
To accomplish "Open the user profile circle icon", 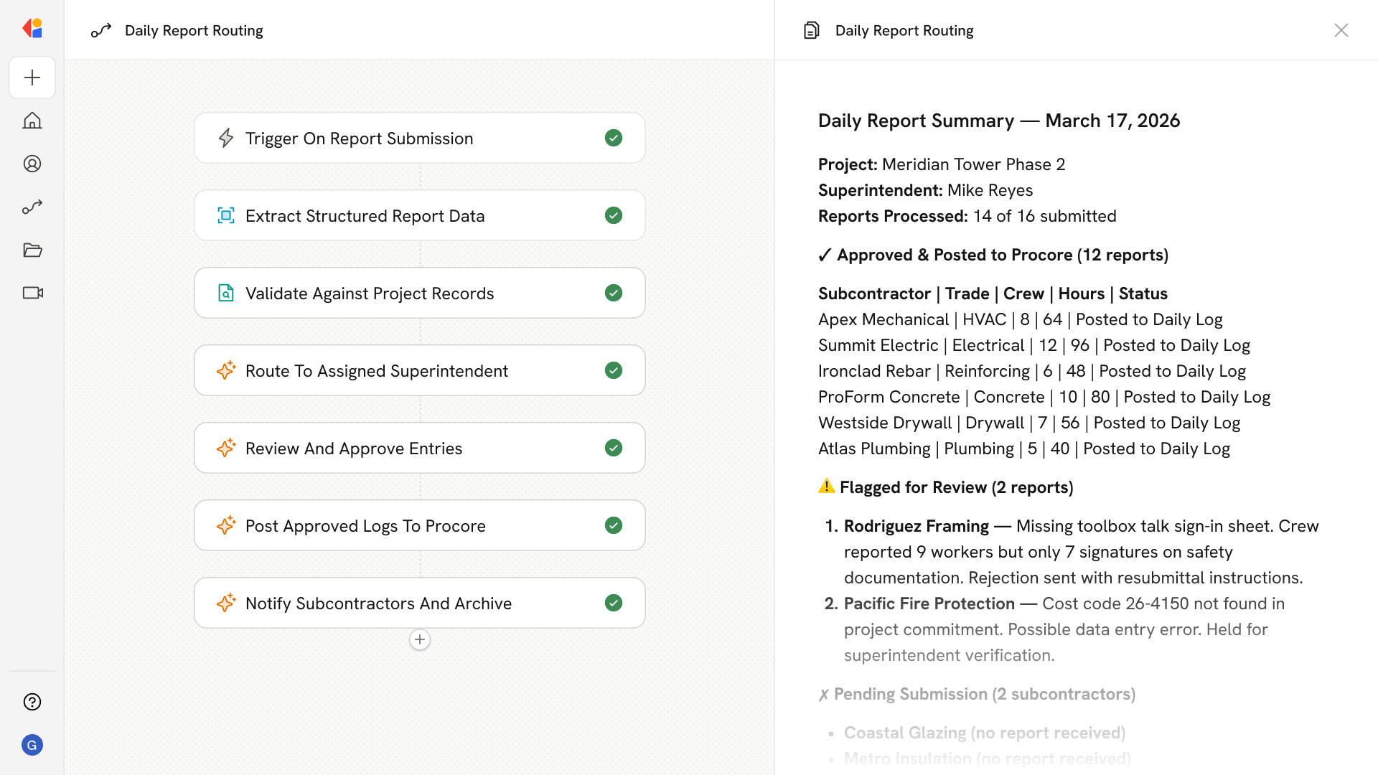I will pyautogui.click(x=32, y=164).
